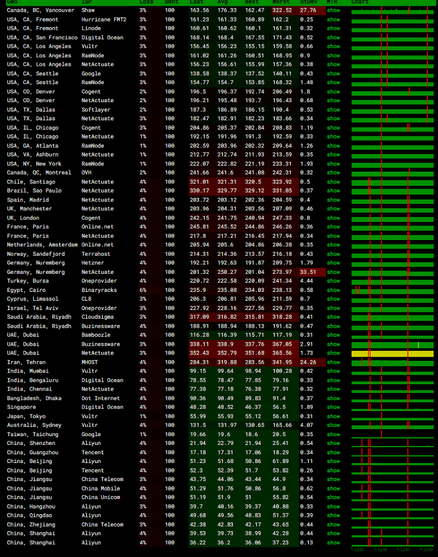This screenshot has height=557, width=438.
Task: Click the red StDev value 27.76
Action: click(x=308, y=11)
